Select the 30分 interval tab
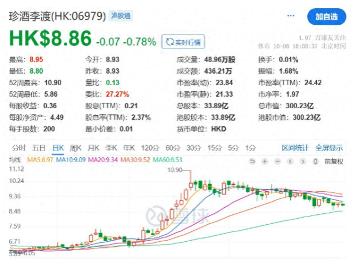Image resolution: width=358 pixels, height=266 pixels. (192, 147)
